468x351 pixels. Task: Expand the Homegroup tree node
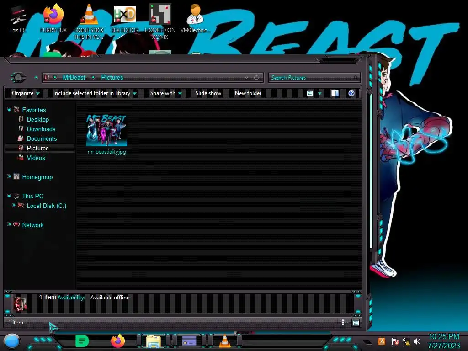coord(9,177)
